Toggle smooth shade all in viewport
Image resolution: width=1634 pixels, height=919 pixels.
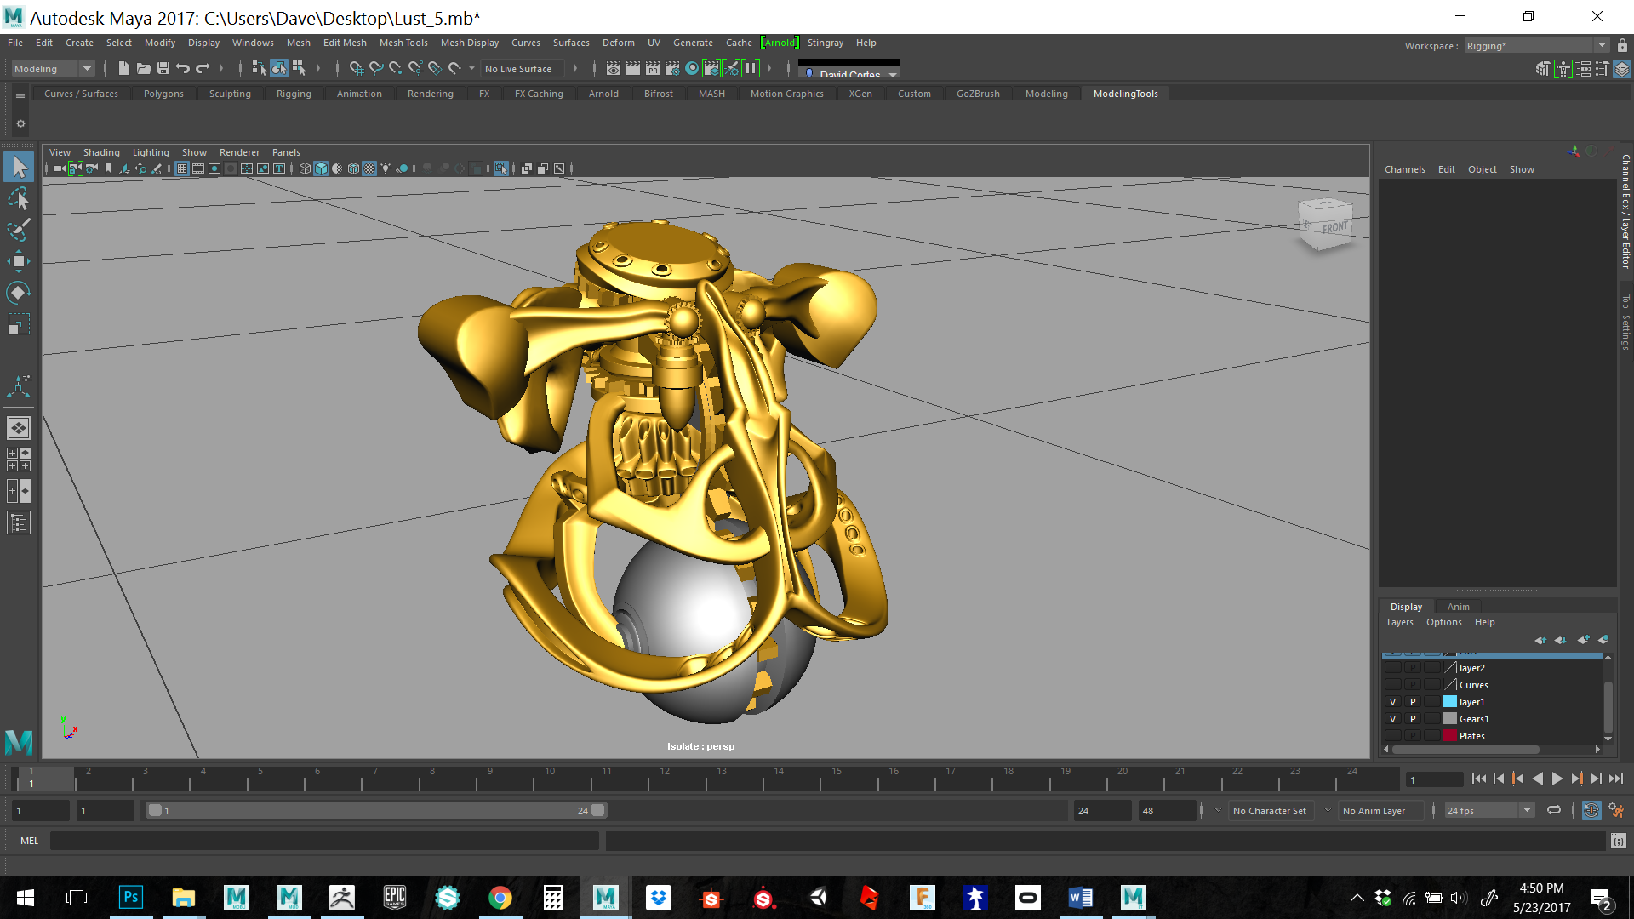pyautogui.click(x=321, y=168)
